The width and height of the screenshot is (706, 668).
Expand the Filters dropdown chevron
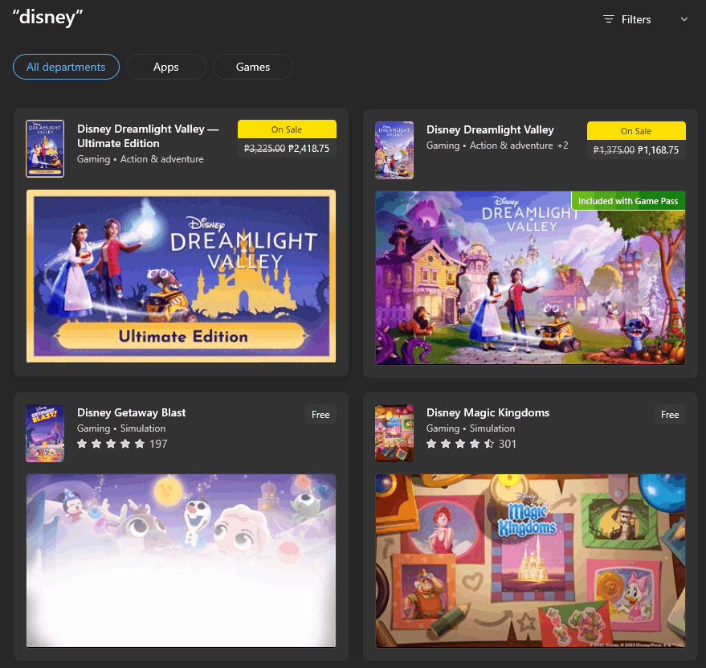[x=684, y=18]
